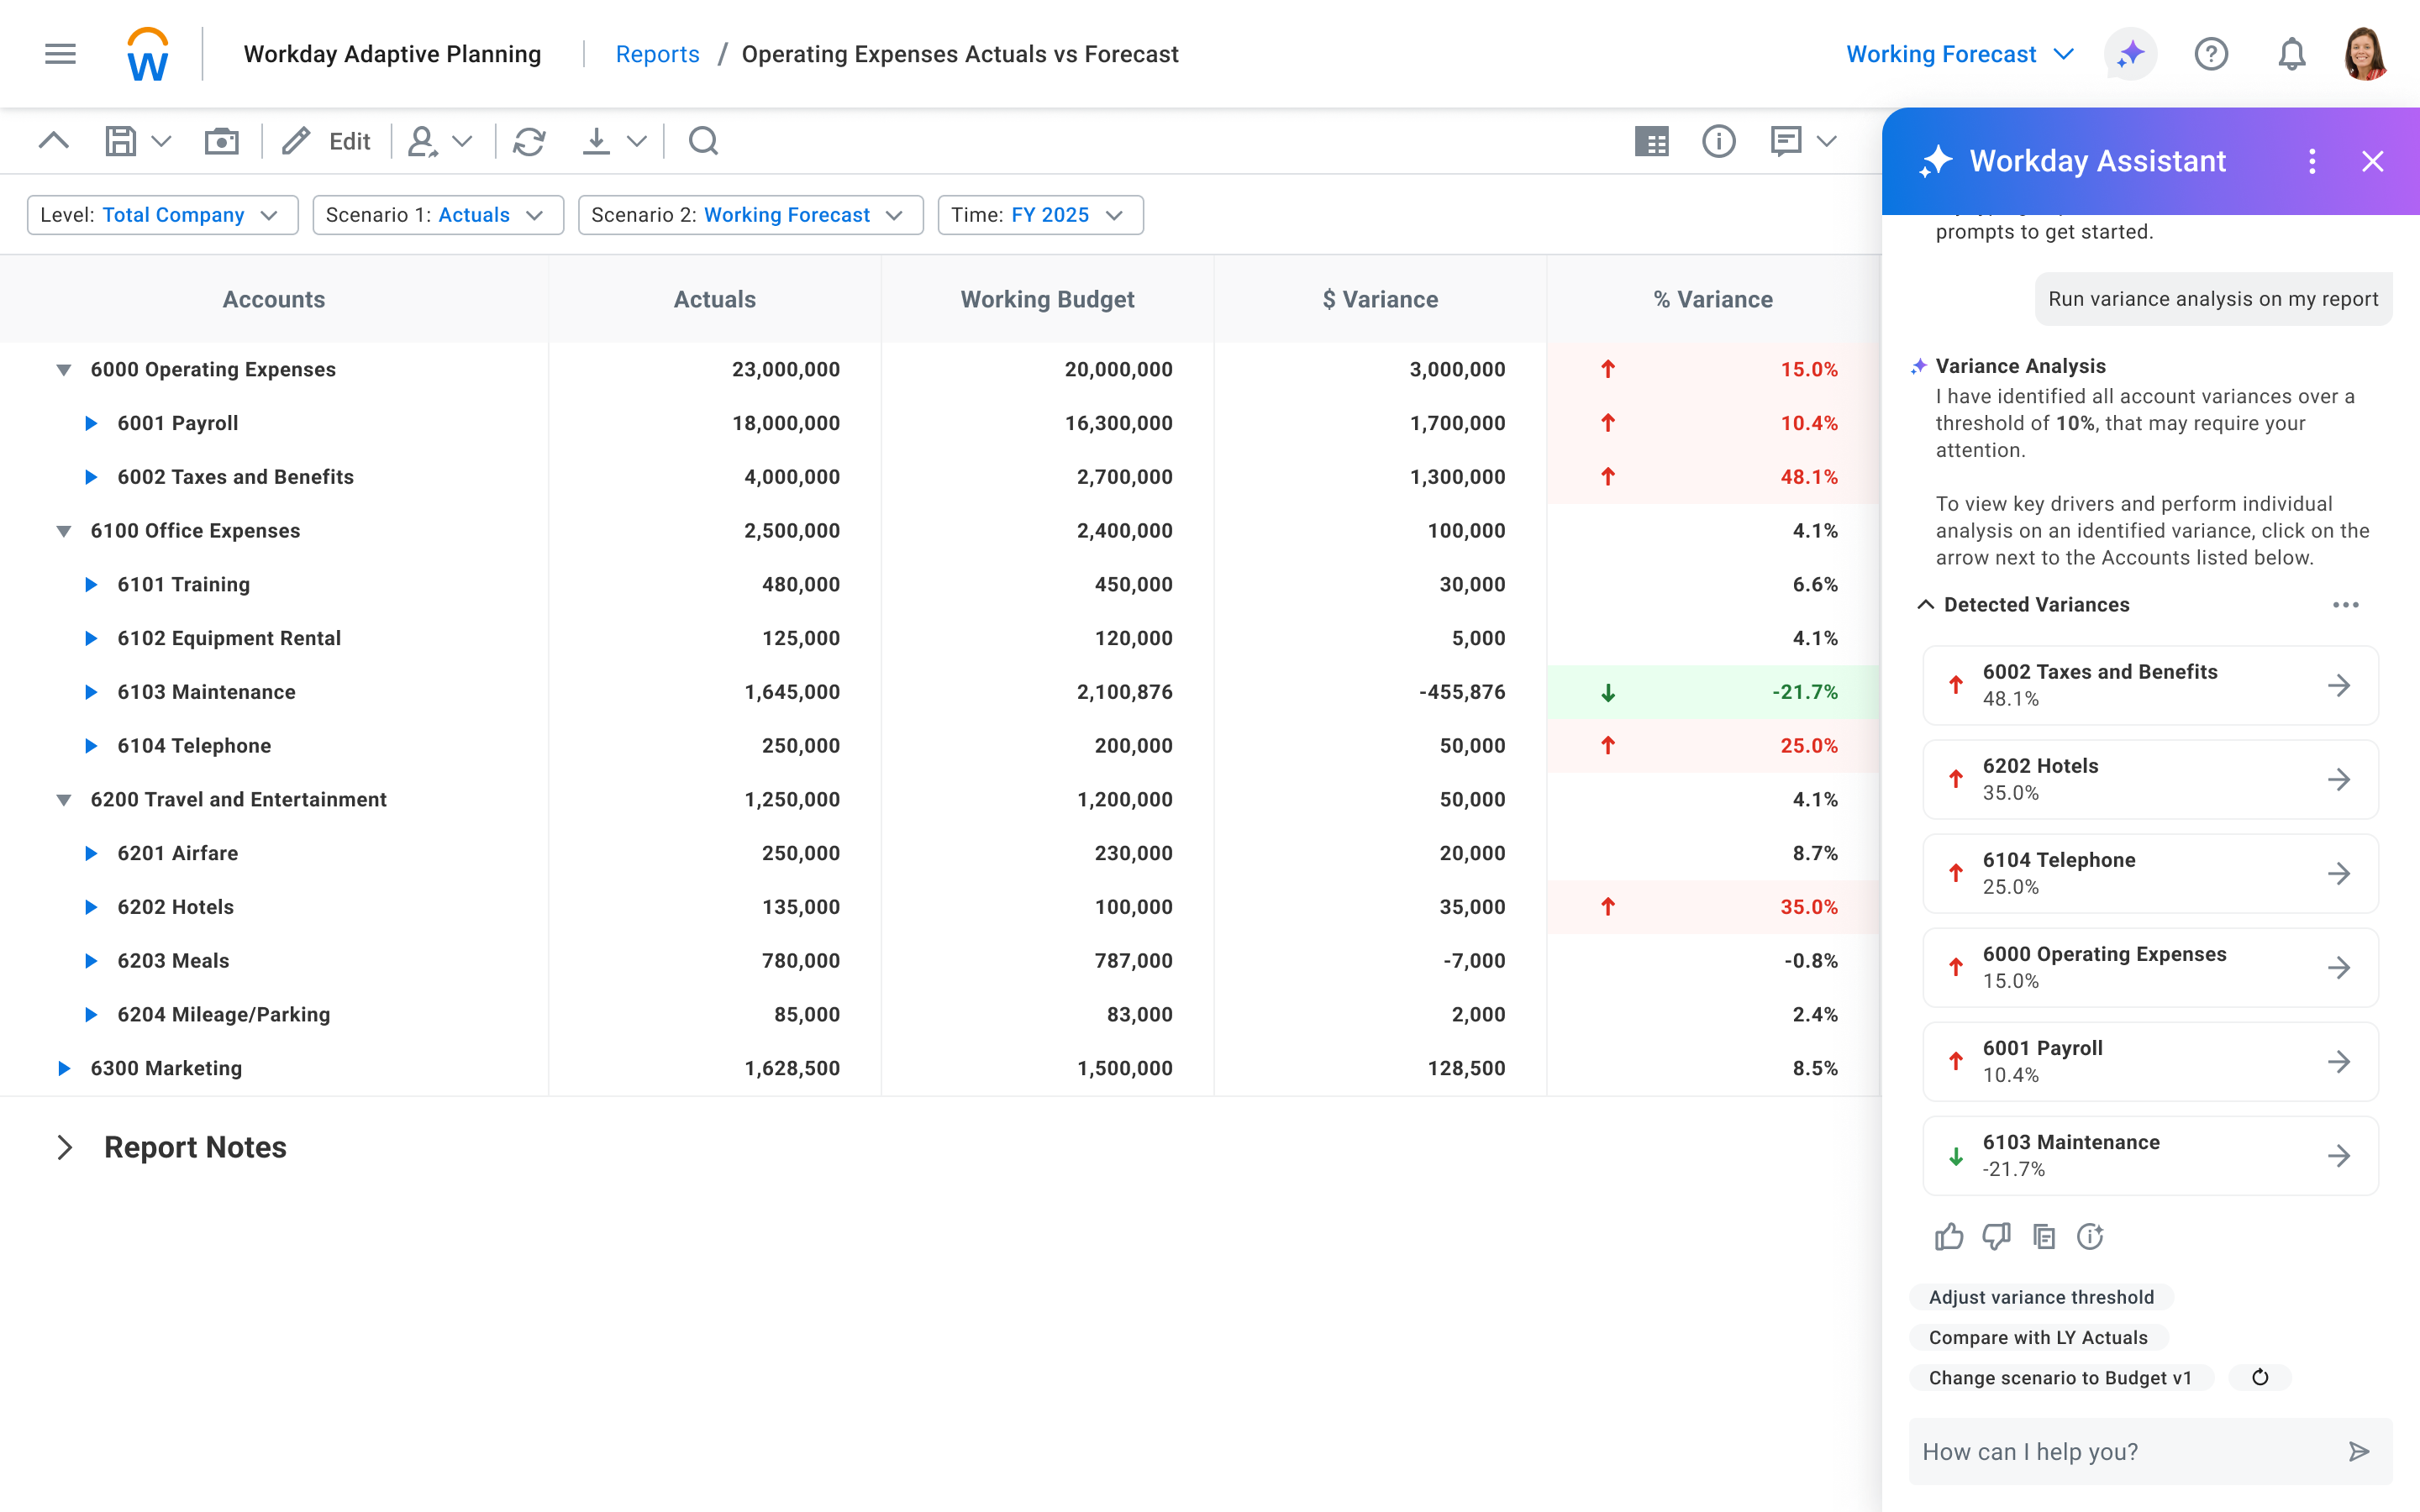This screenshot has height=1512, width=2420.
Task: Open the Workday Assistant kebab menu
Action: 2312,161
